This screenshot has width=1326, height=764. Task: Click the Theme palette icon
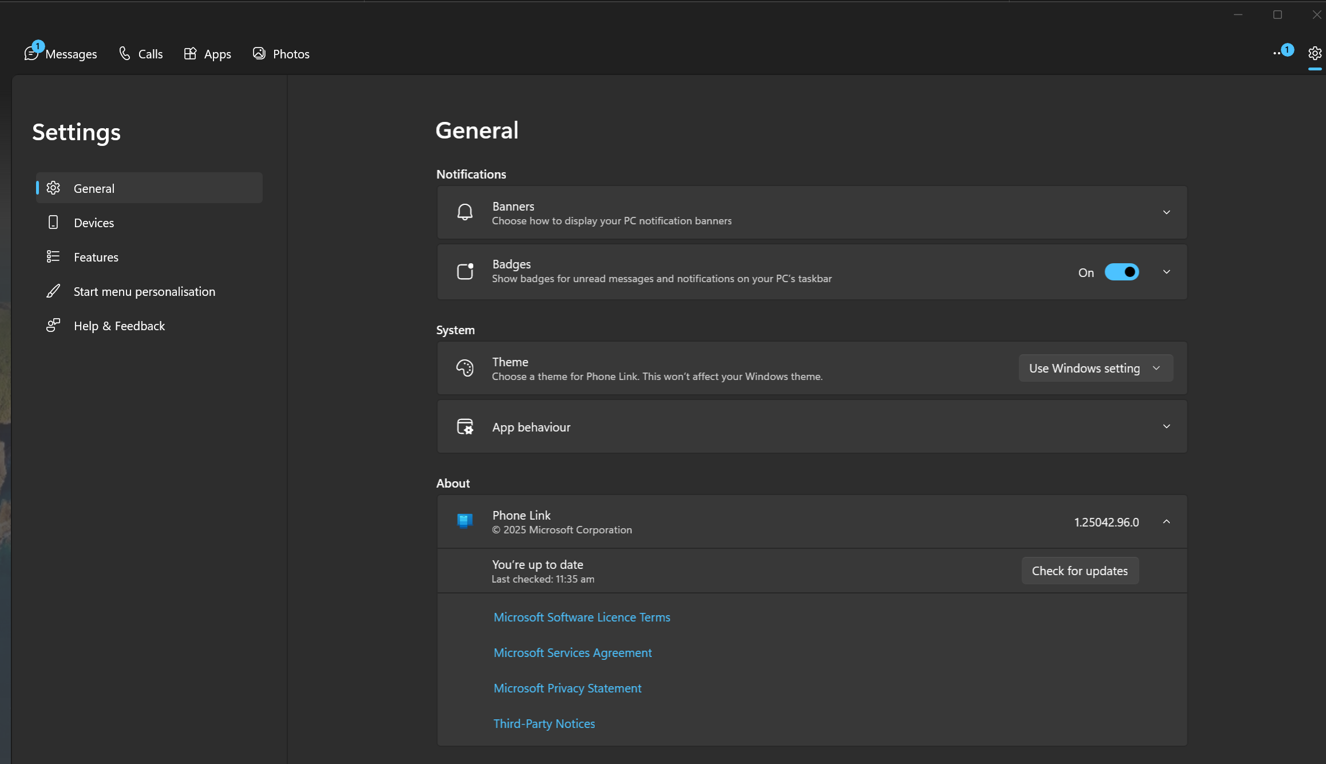pyautogui.click(x=465, y=368)
